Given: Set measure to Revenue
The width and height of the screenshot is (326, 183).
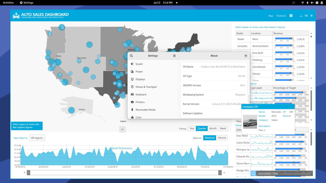Looking at the screenshot, I should [209, 138].
